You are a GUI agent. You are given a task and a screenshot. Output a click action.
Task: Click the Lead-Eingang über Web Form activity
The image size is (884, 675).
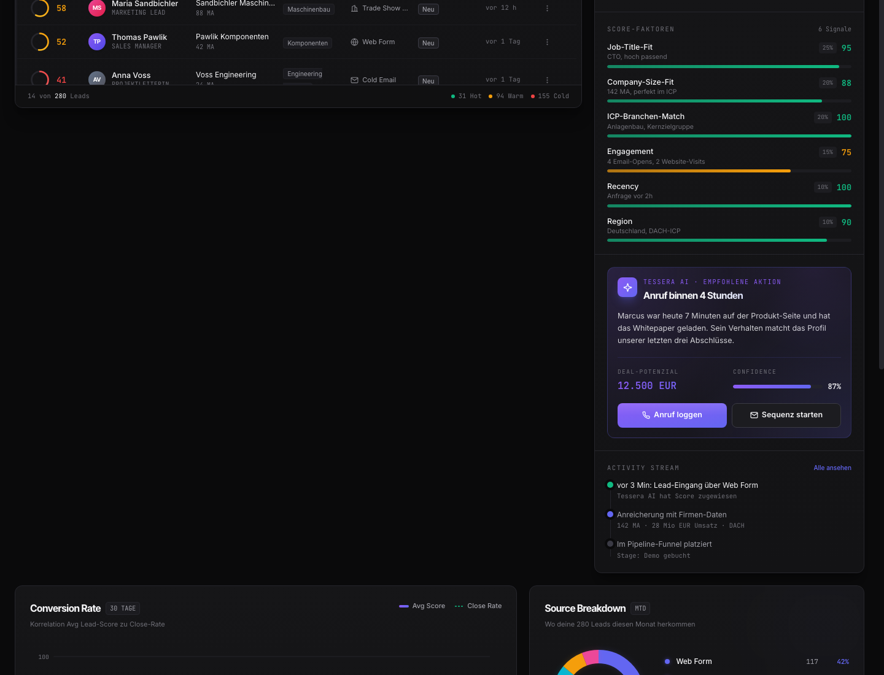(x=688, y=485)
